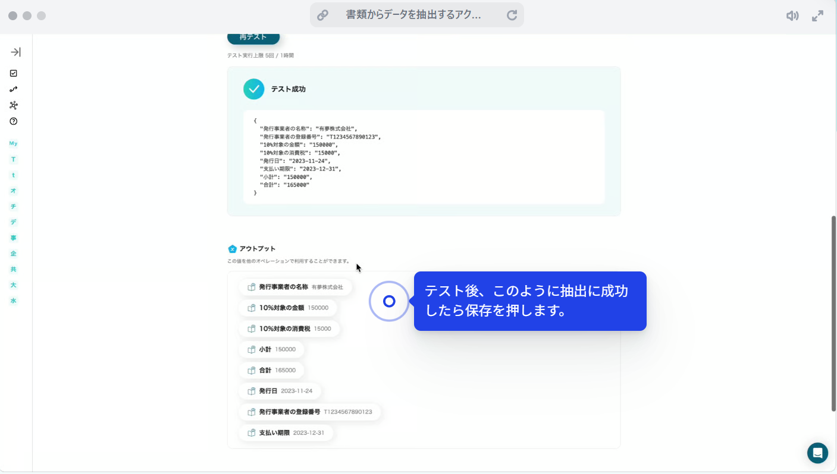Open help via the question mark icon

tap(14, 121)
